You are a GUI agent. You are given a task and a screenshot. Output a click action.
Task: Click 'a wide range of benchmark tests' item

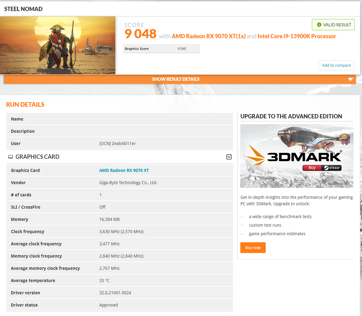pos(280,217)
